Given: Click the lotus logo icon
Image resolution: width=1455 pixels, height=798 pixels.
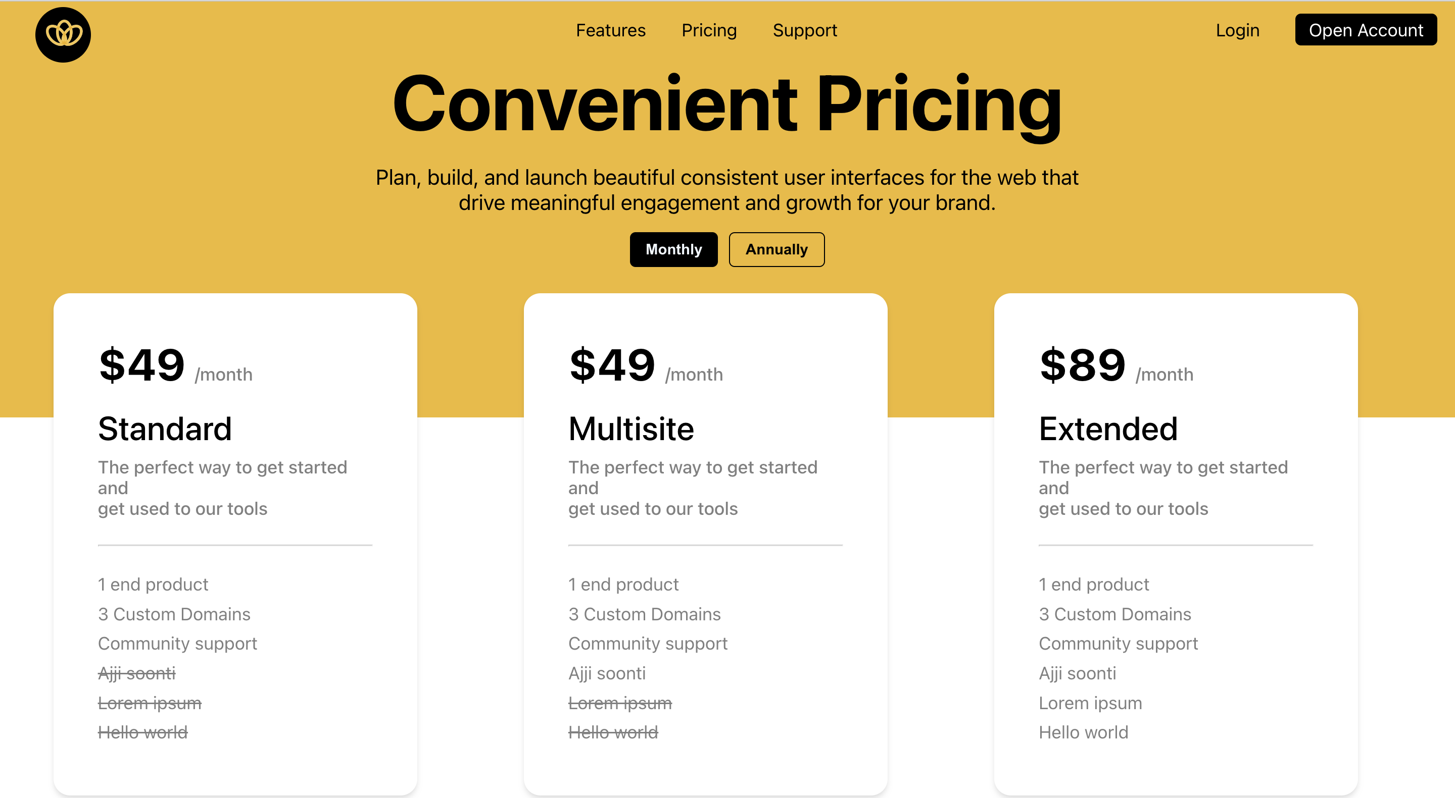Looking at the screenshot, I should (63, 34).
